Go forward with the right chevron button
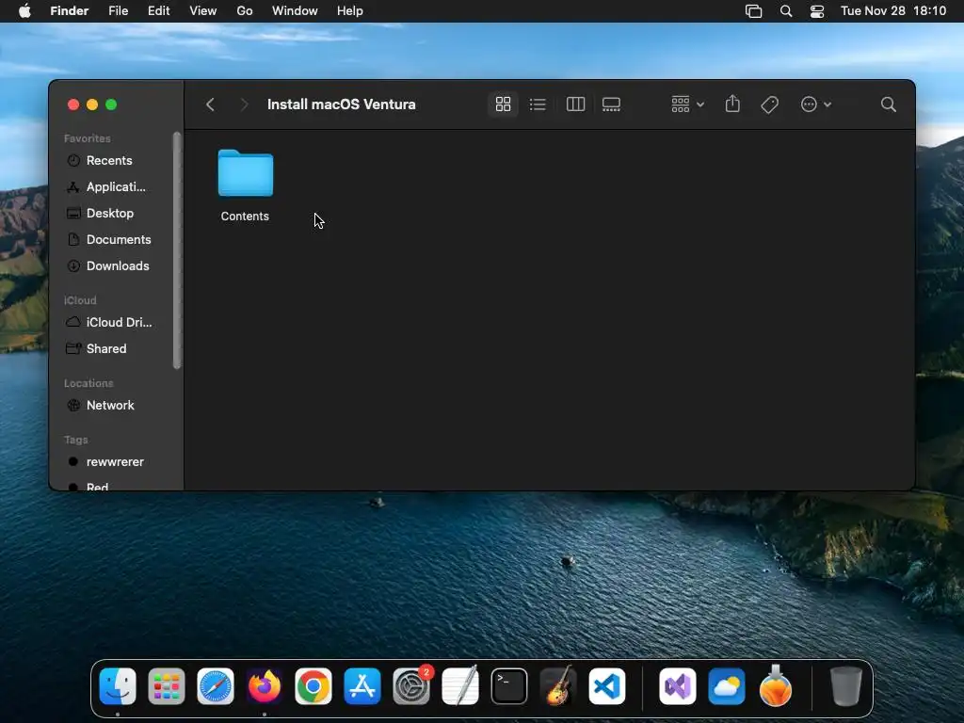 [x=244, y=104]
